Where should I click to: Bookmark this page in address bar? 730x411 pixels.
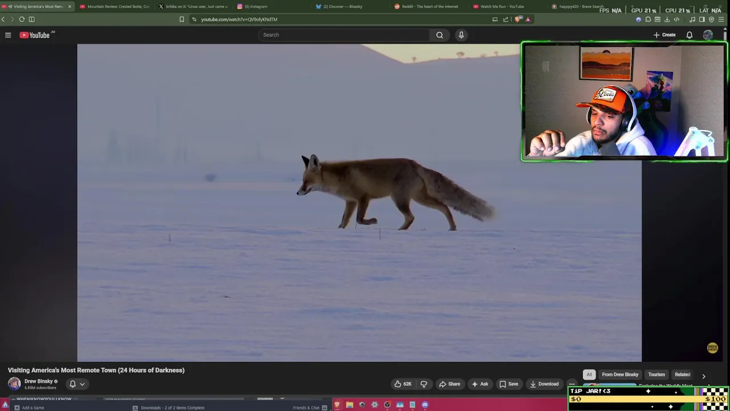(182, 19)
